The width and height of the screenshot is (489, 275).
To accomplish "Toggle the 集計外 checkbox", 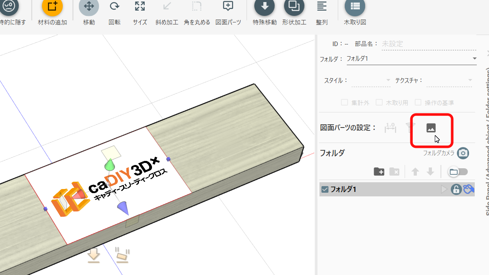I will coord(344,103).
